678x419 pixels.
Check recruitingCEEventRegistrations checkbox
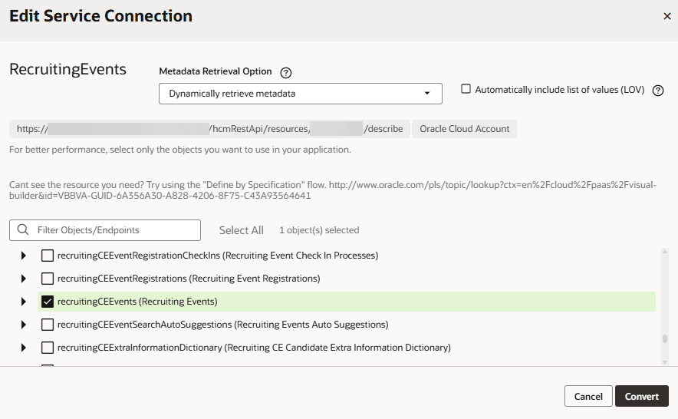tap(48, 279)
